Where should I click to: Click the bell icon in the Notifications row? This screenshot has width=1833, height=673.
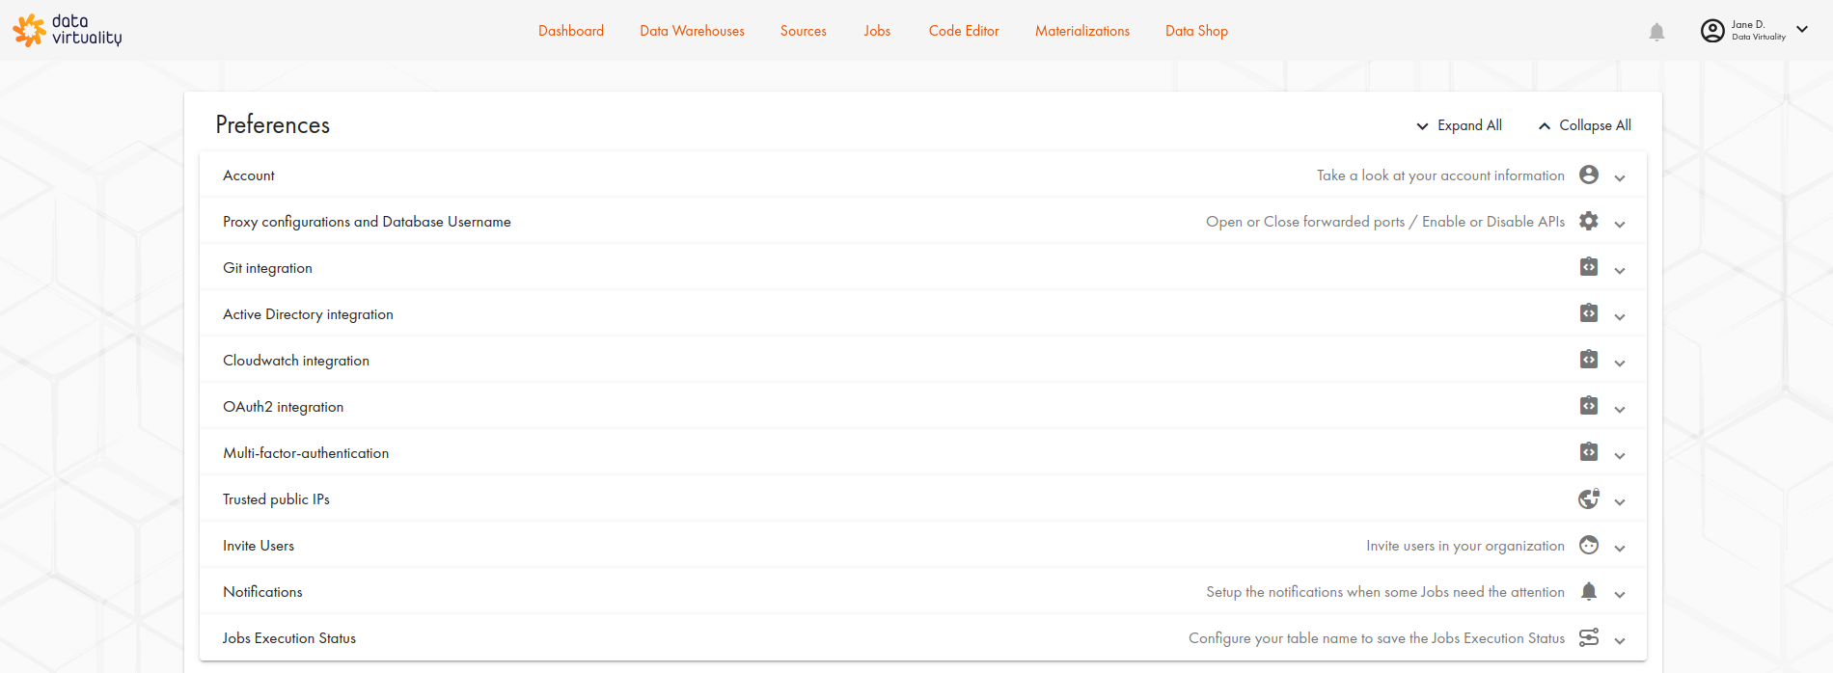[x=1589, y=591]
